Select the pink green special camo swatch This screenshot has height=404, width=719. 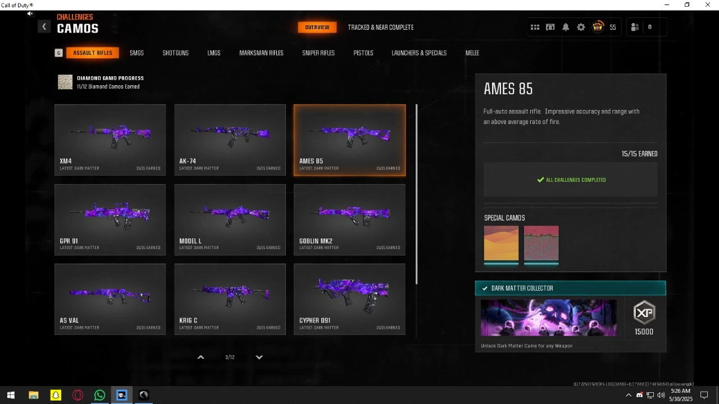[541, 244]
